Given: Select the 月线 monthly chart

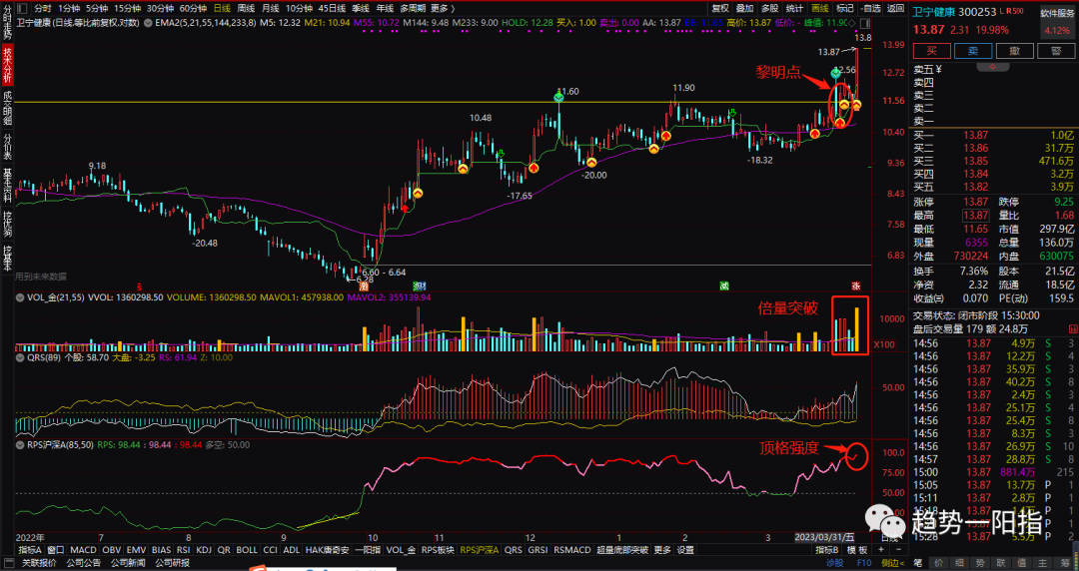Looking at the screenshot, I should [x=270, y=8].
